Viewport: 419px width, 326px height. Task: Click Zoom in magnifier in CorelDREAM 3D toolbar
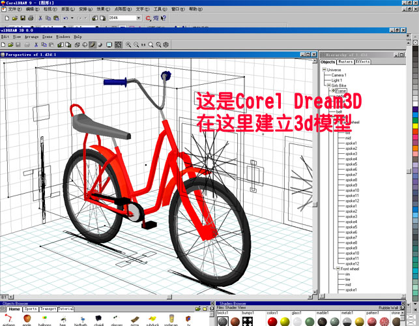(x=128, y=45)
